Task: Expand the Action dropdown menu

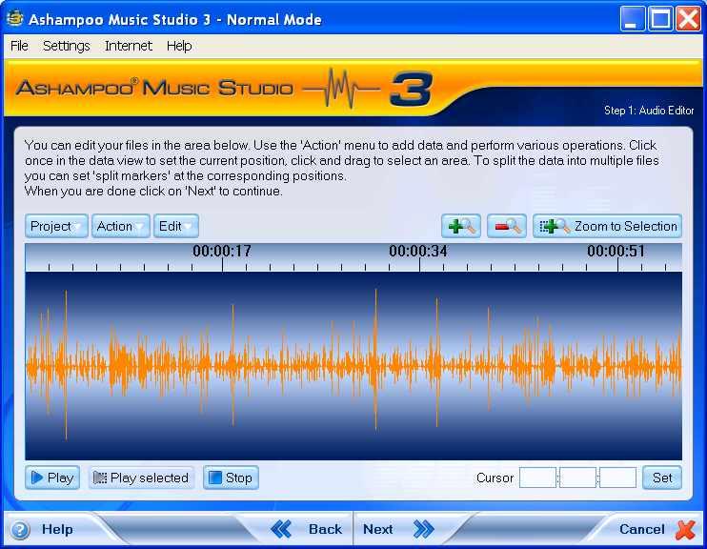Action: [120, 226]
